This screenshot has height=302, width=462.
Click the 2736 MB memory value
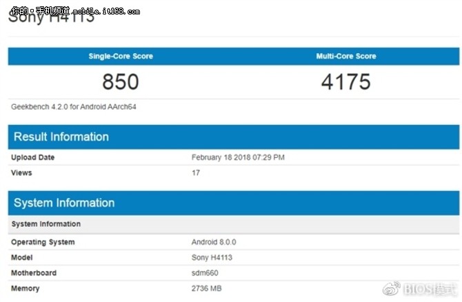(207, 288)
